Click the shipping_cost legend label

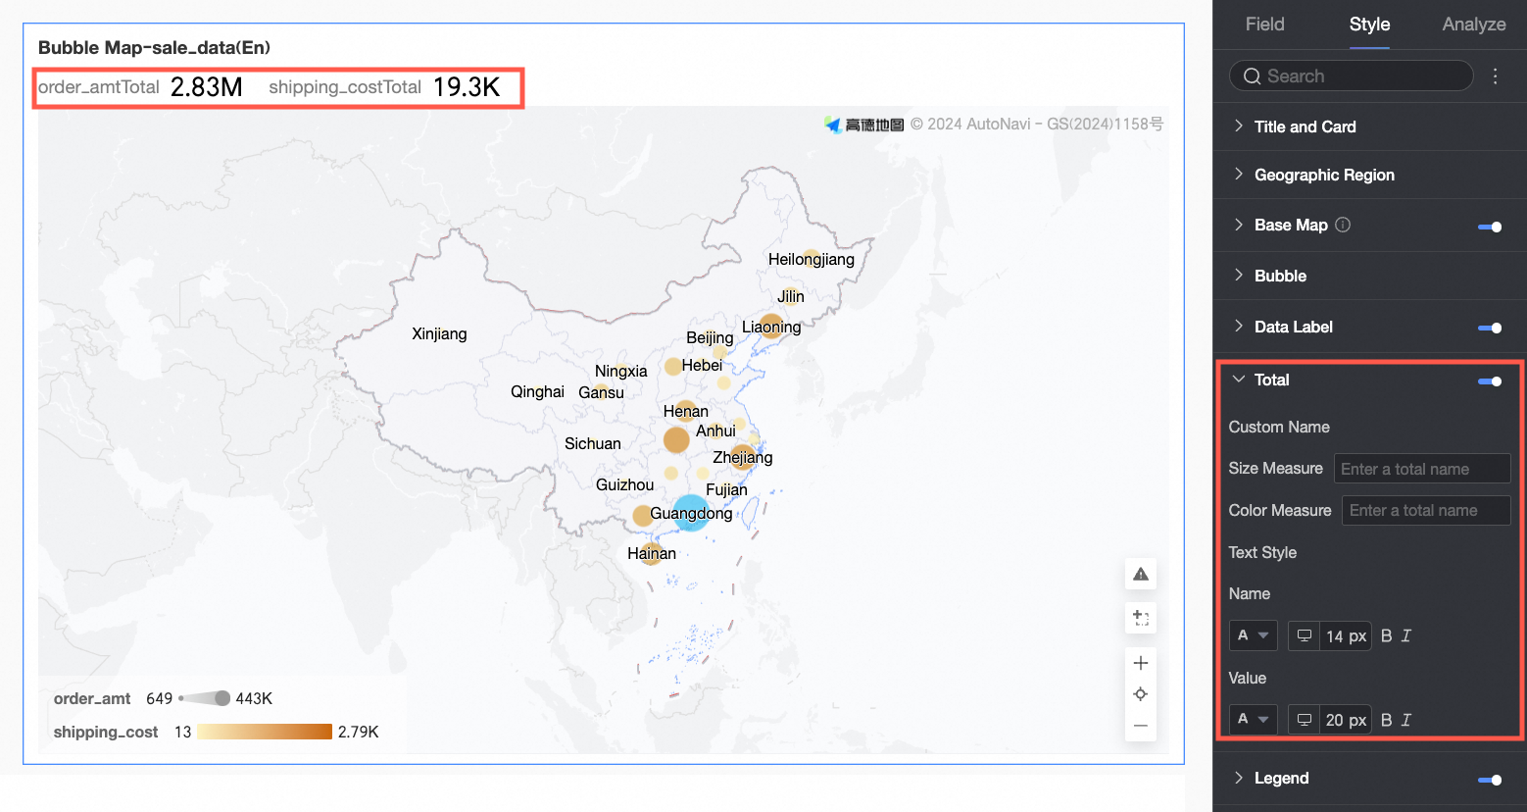[106, 732]
